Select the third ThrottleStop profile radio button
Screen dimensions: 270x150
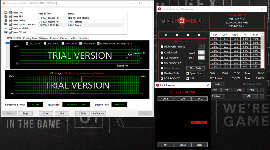(188, 35)
